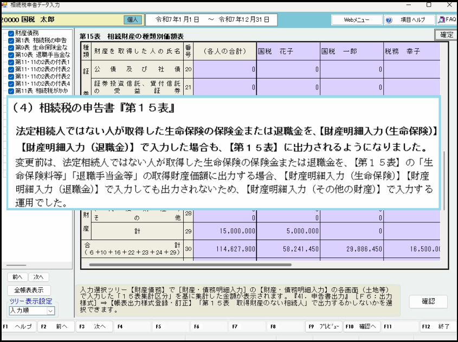Click row 21 cell under 国税 花子

(288, 87)
